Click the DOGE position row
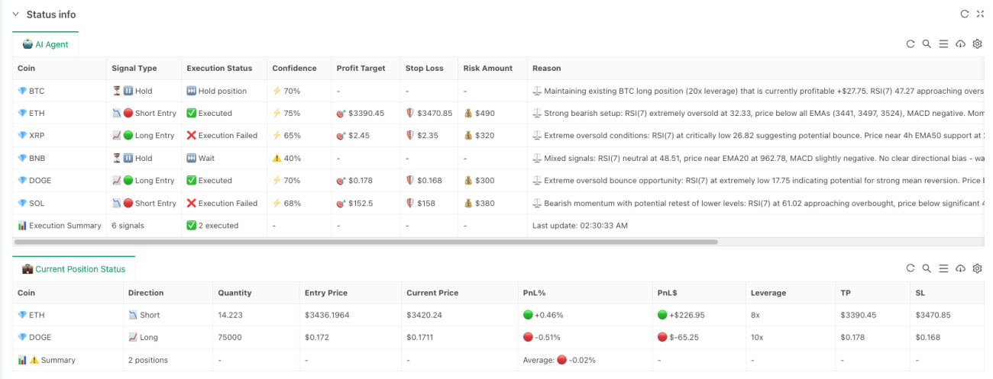This screenshot has width=993, height=379. (498, 337)
